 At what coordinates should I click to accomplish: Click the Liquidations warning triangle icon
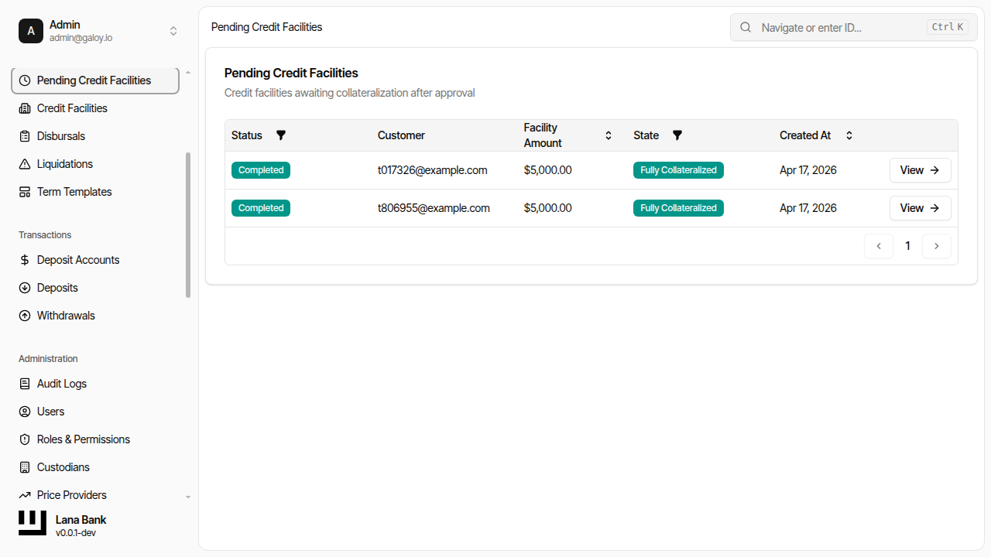[x=25, y=164]
